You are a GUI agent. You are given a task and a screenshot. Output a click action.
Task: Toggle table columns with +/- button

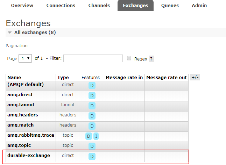[x=195, y=77]
